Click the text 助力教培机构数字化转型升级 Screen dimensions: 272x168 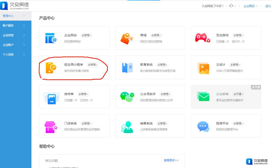[158, 71]
